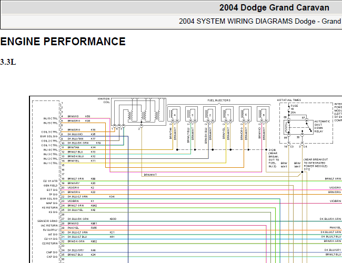Click the '2004 Dodge Grand Caravan' title
Viewport: 342px width, 263px height.
274,8
